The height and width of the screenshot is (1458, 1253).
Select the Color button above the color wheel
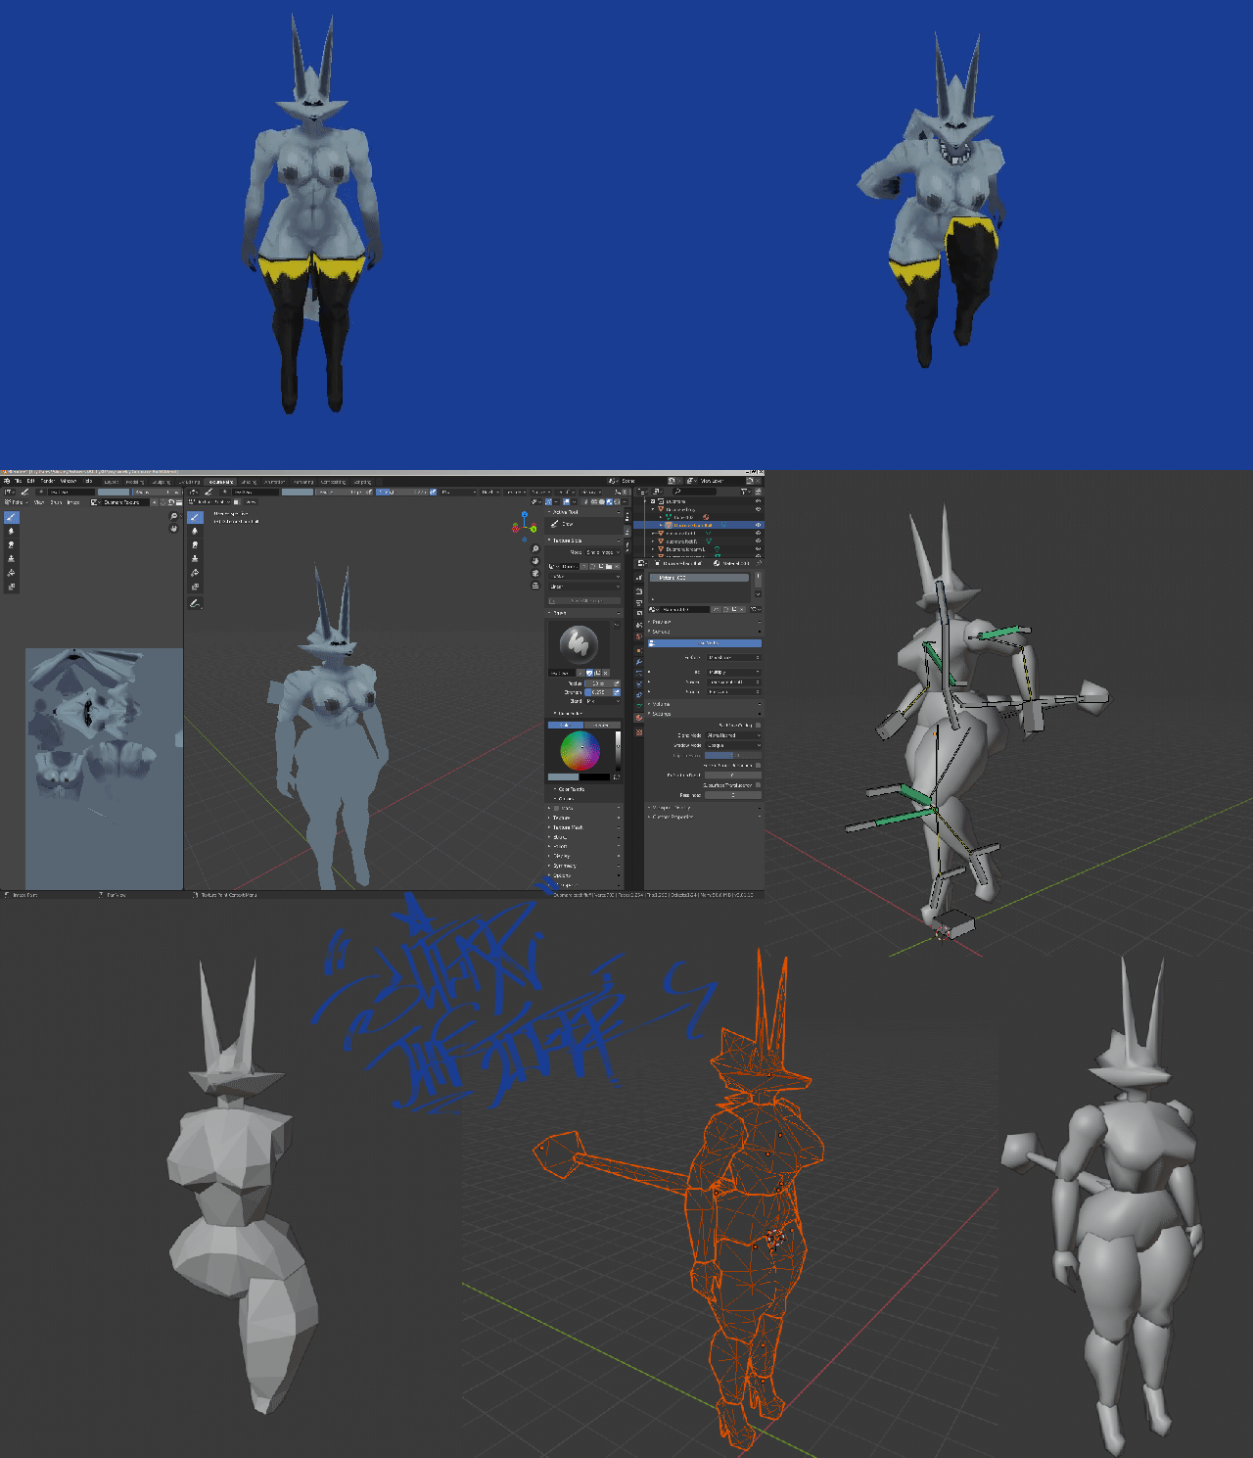565,725
